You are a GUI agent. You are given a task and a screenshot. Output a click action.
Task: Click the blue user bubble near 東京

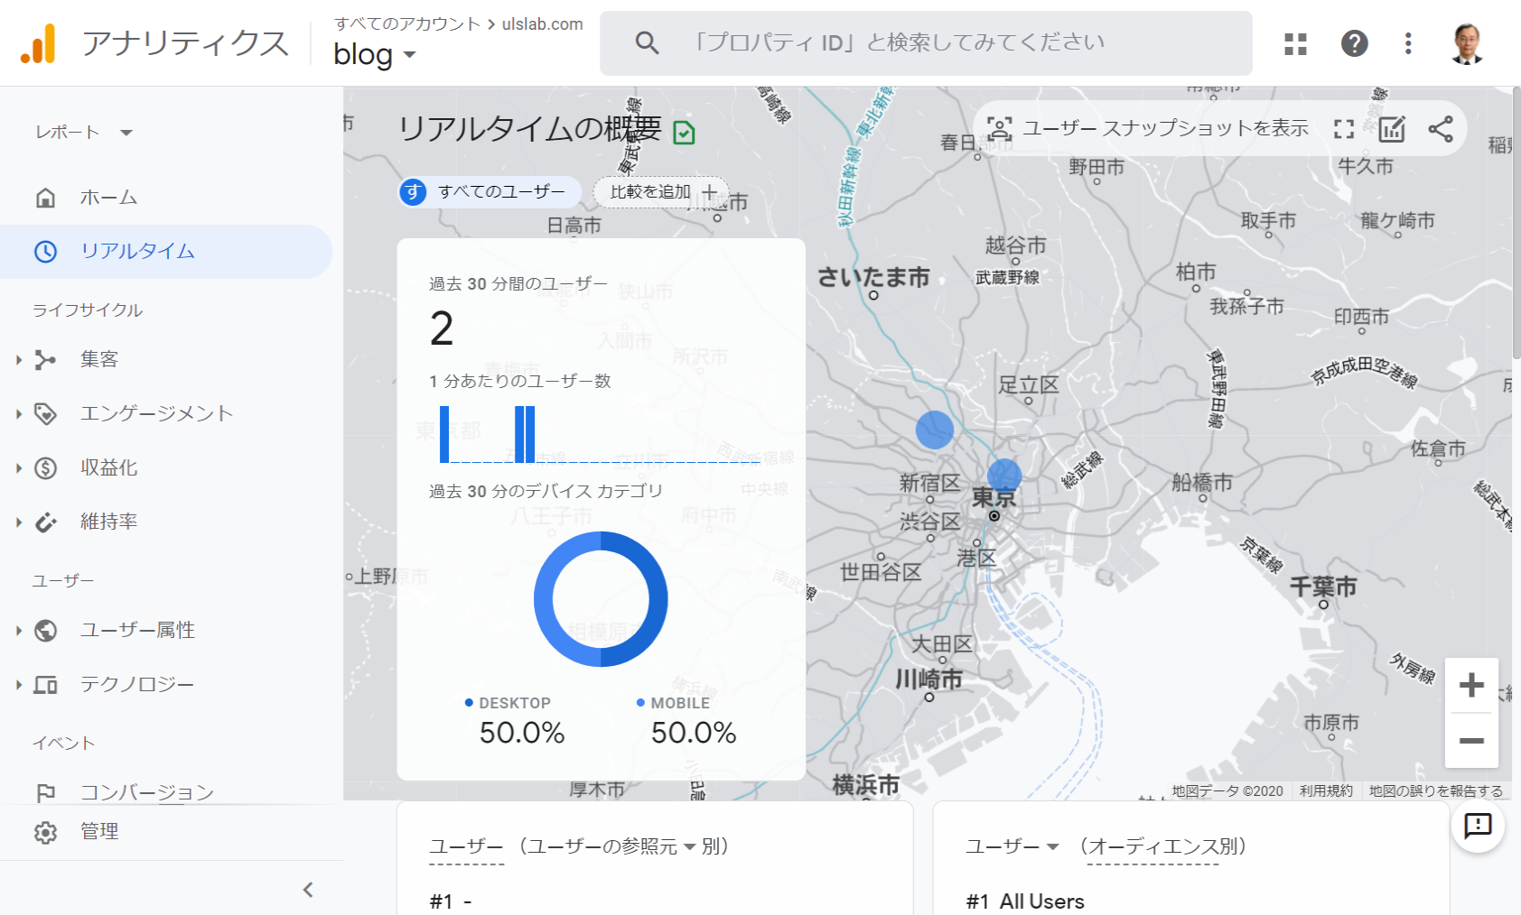1004,476
